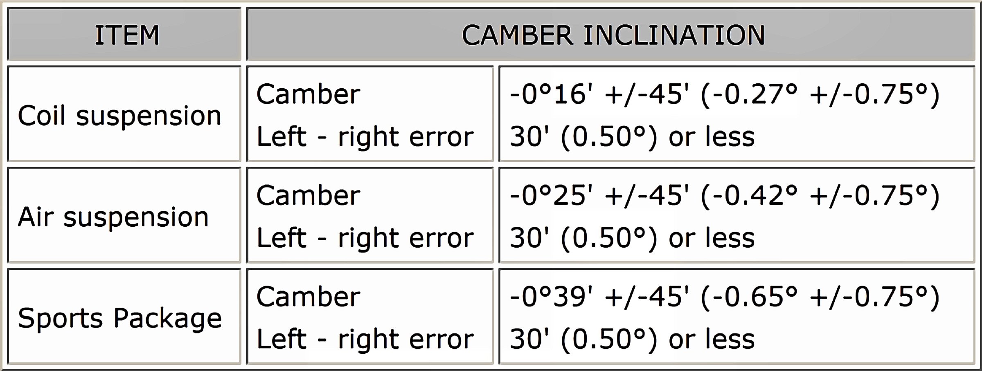Image resolution: width=982 pixels, height=371 pixels.
Task: Select the (-0.27° +/-0.75°) decimal value
Action: click(x=820, y=94)
